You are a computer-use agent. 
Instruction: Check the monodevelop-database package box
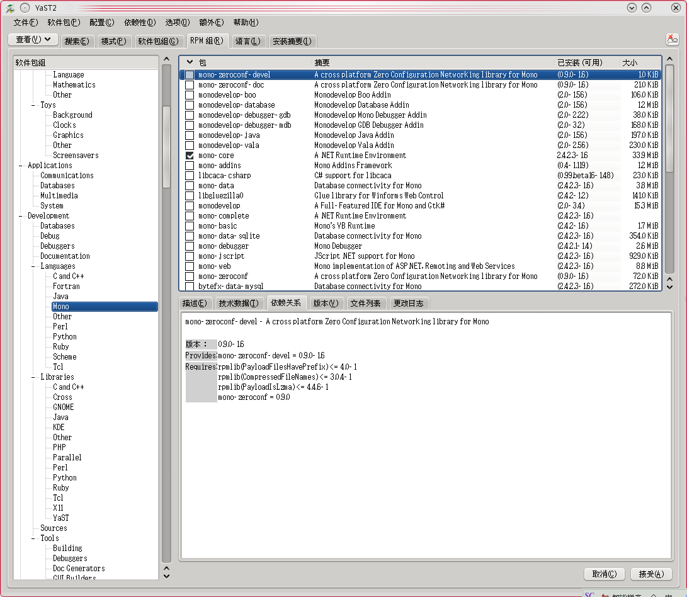(x=190, y=105)
